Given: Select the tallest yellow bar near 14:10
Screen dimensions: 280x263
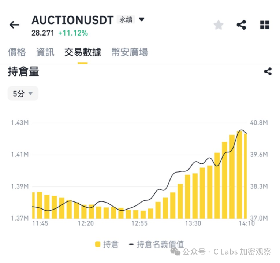Looking at the screenshot, I should [239, 175].
